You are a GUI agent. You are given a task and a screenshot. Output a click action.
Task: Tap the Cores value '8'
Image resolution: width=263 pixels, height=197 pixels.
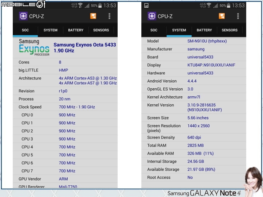(60, 62)
